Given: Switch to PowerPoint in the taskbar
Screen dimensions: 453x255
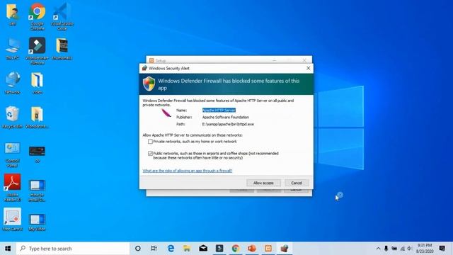Looking at the screenshot, I should [x=252, y=249].
